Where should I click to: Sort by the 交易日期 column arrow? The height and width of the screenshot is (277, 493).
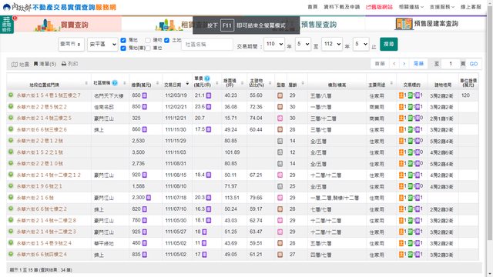point(187,84)
